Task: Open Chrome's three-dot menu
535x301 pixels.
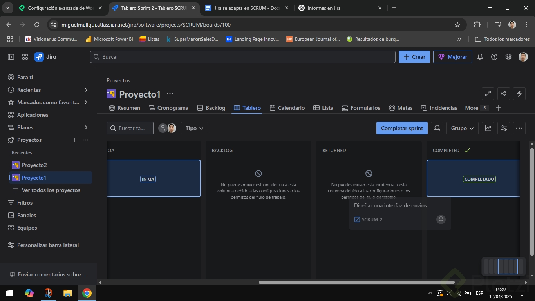Action: (x=526, y=25)
